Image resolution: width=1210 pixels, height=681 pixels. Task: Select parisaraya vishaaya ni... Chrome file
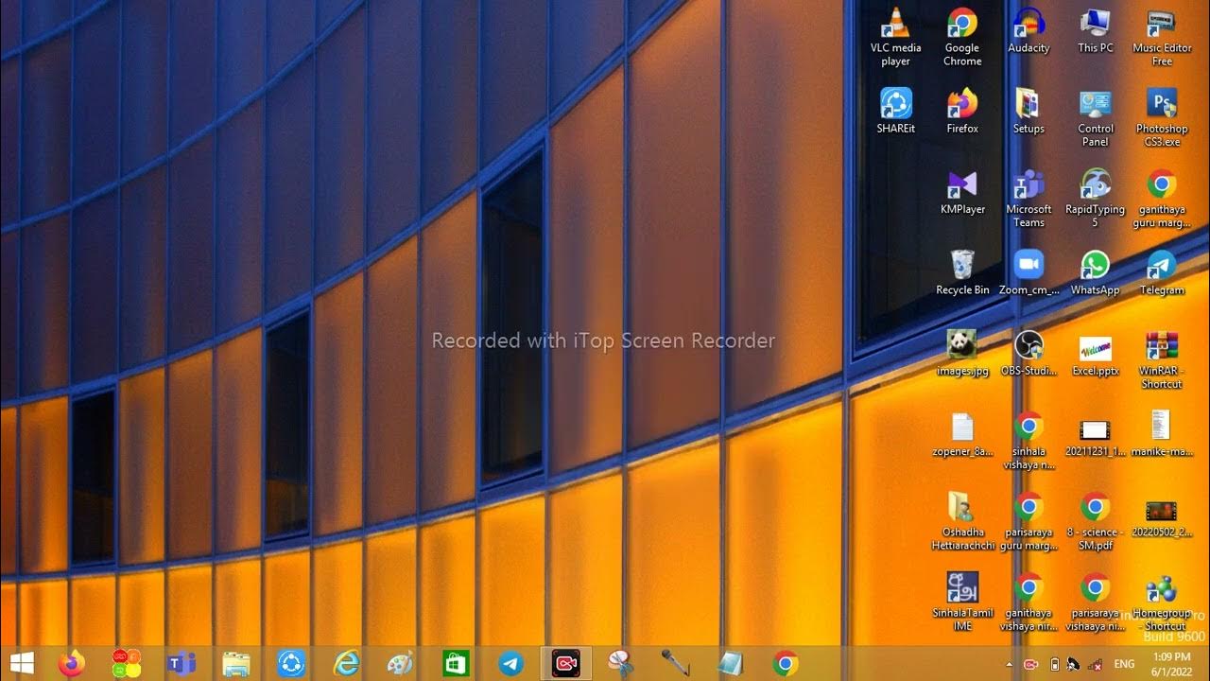[x=1095, y=601]
